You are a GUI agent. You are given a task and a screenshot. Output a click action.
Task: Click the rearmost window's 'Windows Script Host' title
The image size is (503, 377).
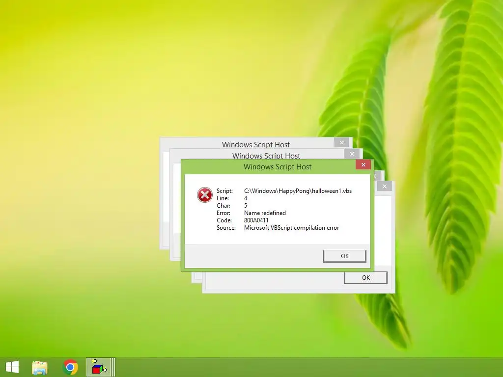tap(255, 145)
